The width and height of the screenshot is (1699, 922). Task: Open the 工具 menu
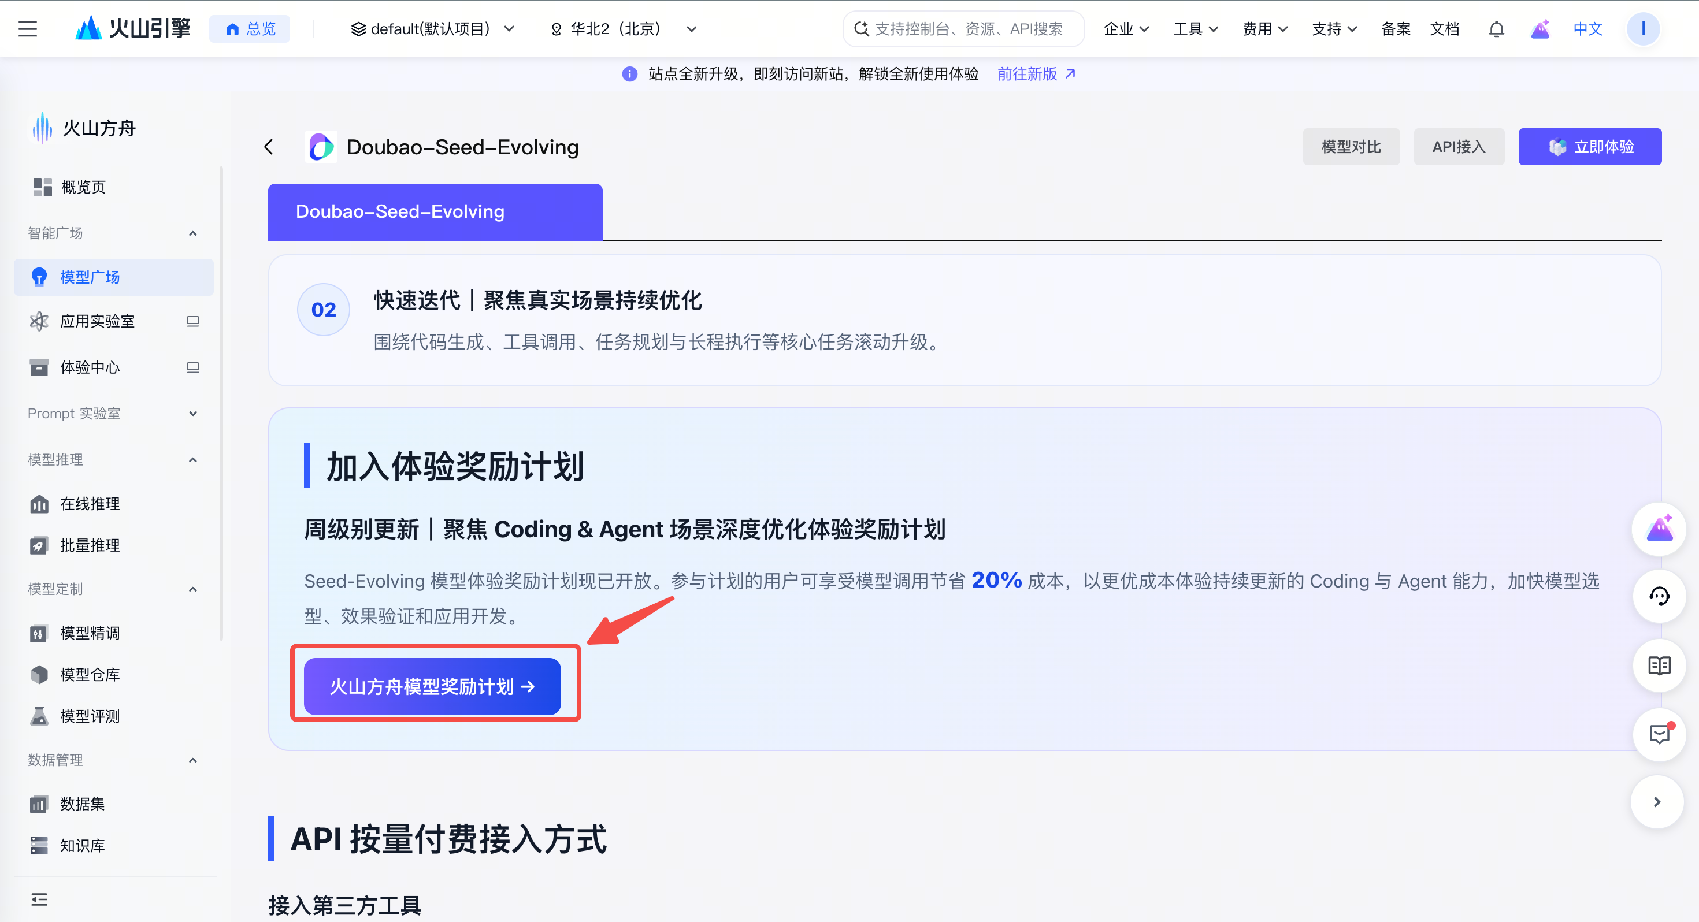1196,29
